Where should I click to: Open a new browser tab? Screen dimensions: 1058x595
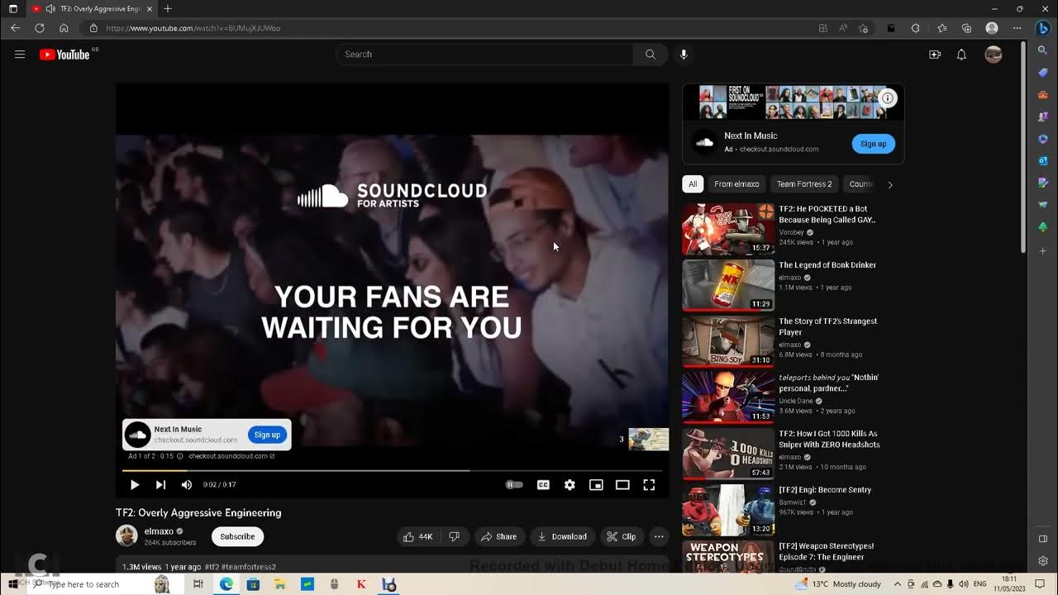[x=168, y=8]
